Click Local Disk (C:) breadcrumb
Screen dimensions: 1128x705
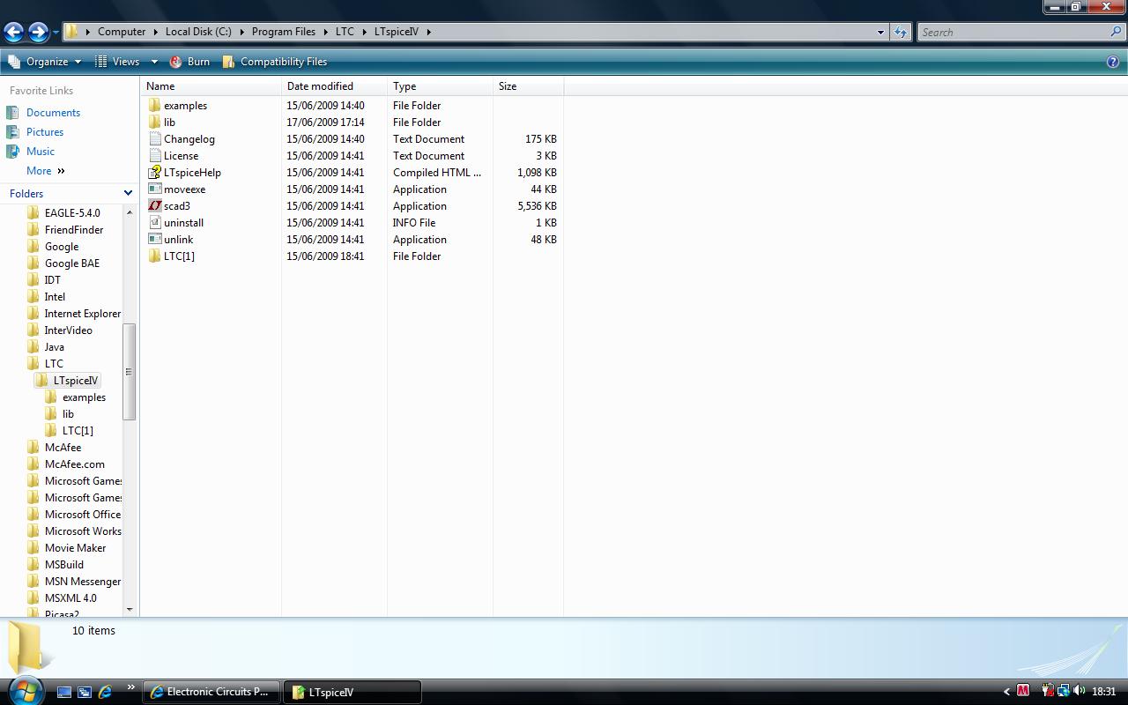pyautogui.click(x=198, y=32)
